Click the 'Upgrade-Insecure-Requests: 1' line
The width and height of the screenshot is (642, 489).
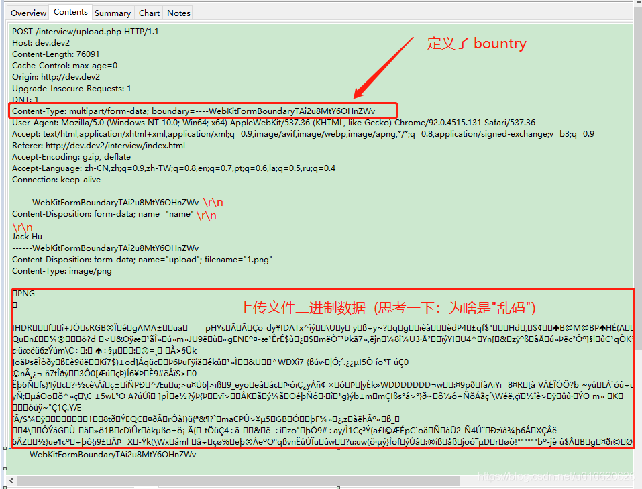(72, 89)
